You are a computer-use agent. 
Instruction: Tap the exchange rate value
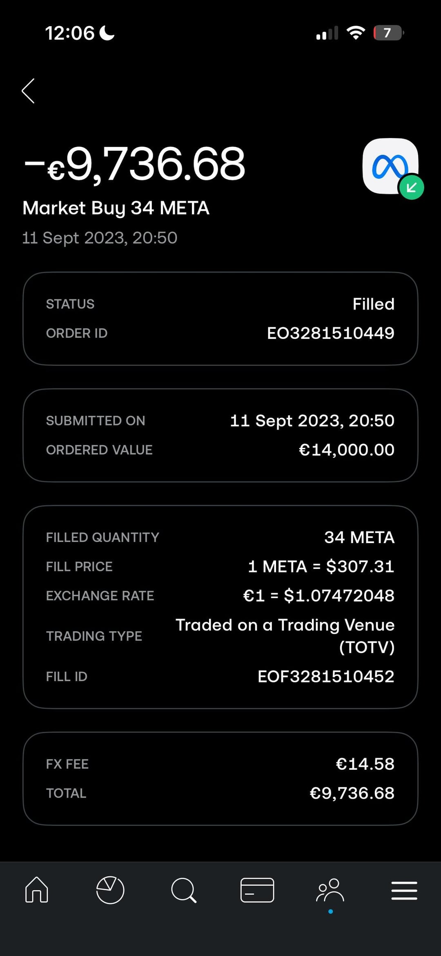(318, 596)
